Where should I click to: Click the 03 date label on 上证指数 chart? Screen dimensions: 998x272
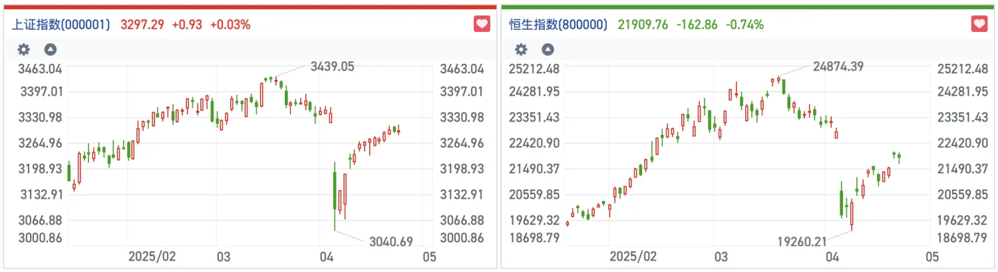point(222,257)
